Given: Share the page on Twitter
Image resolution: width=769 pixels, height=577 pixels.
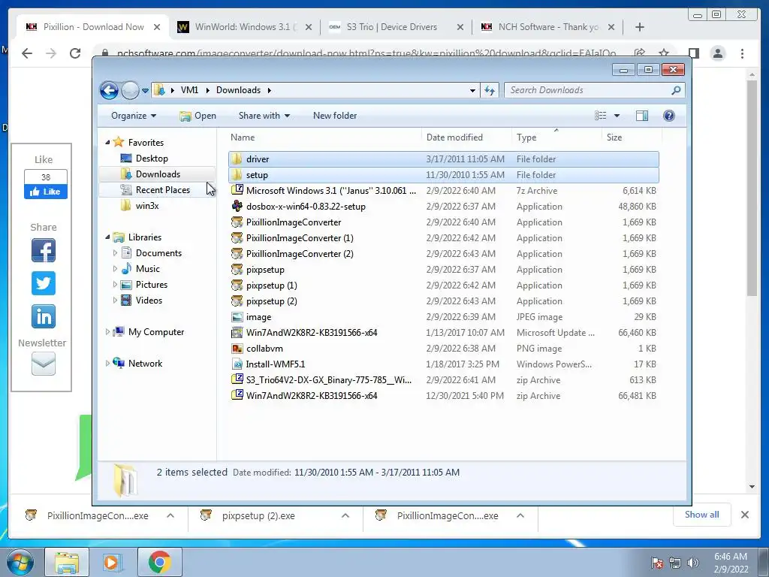Looking at the screenshot, I should (43, 283).
